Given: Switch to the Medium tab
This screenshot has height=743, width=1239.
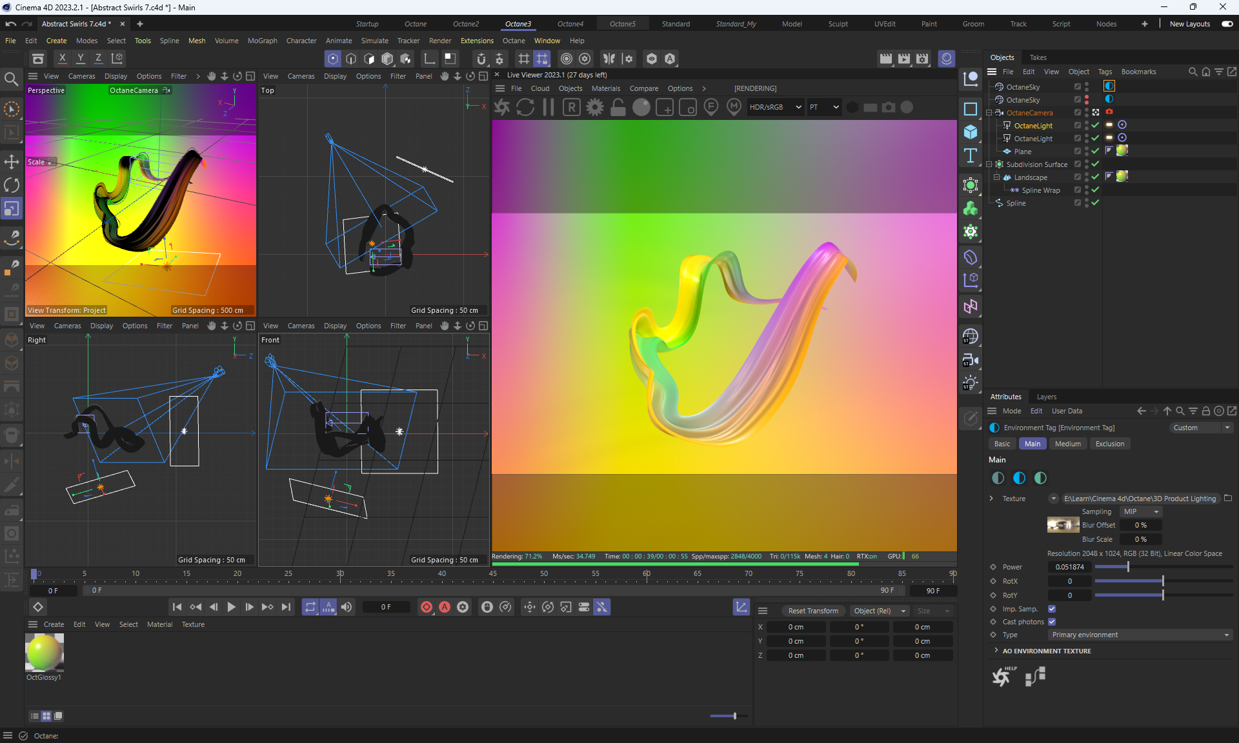Looking at the screenshot, I should click(x=1067, y=444).
